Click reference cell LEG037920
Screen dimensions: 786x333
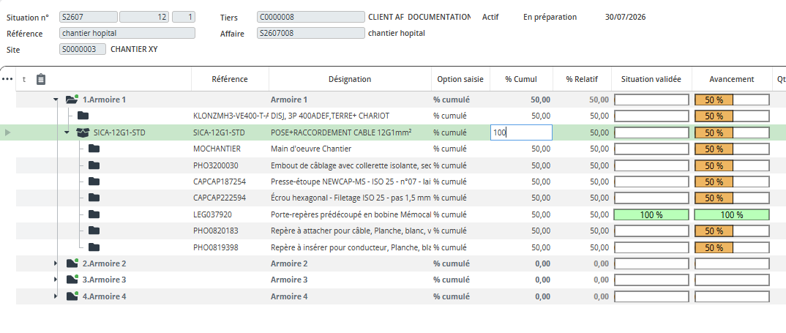[212, 214]
